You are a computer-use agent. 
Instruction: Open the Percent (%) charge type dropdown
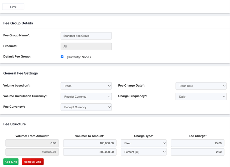pos(143,152)
